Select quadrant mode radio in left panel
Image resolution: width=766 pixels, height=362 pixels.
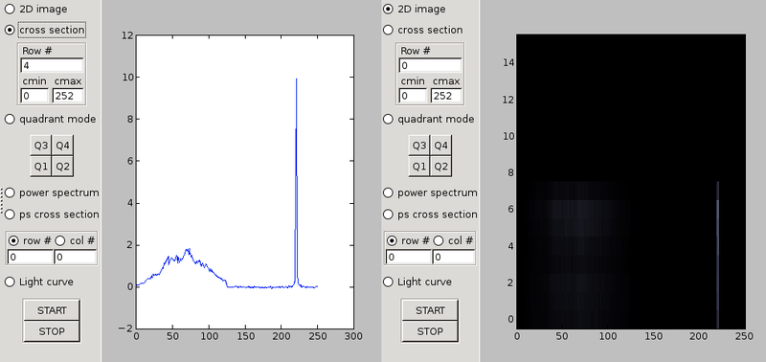click(10, 119)
